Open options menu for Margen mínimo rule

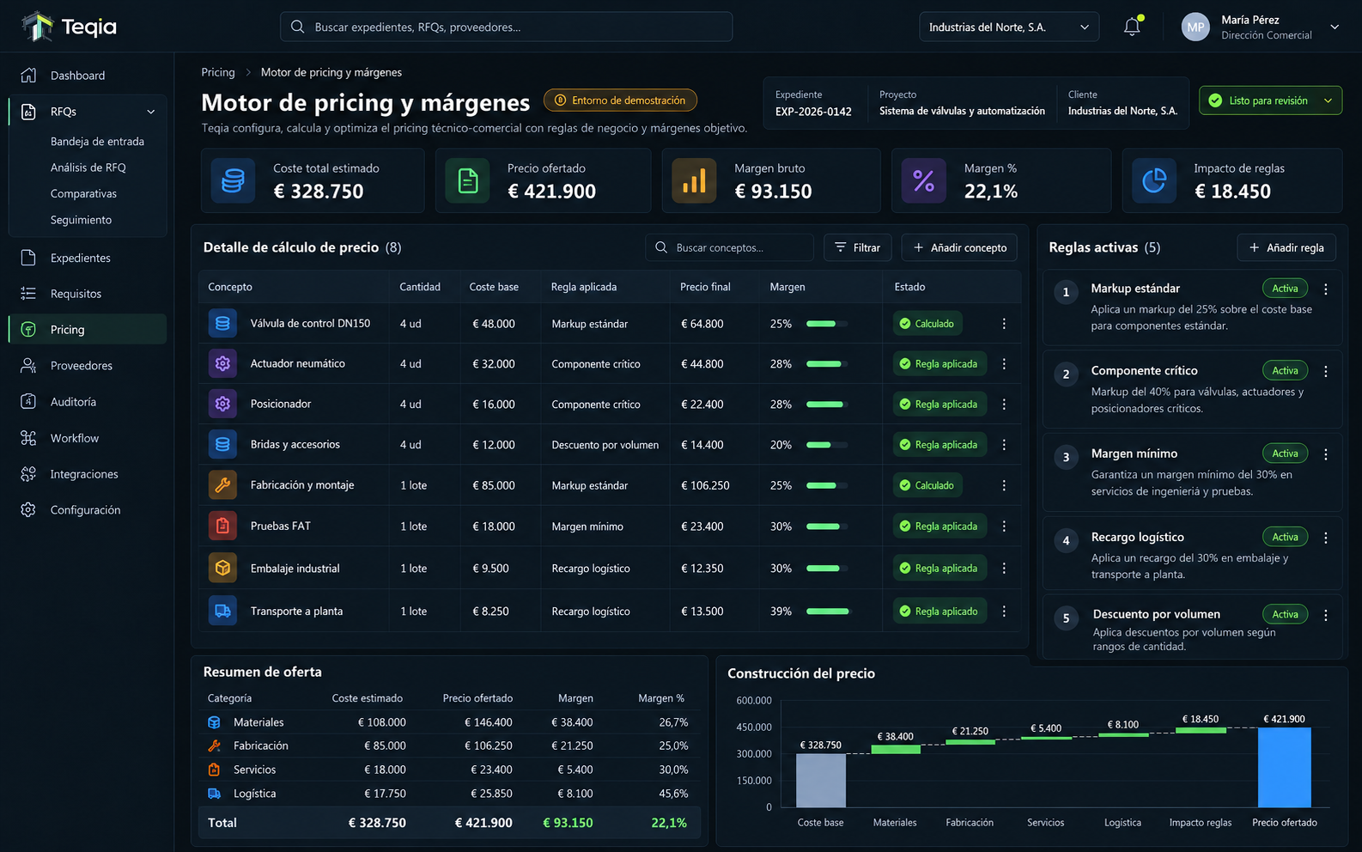tap(1326, 454)
